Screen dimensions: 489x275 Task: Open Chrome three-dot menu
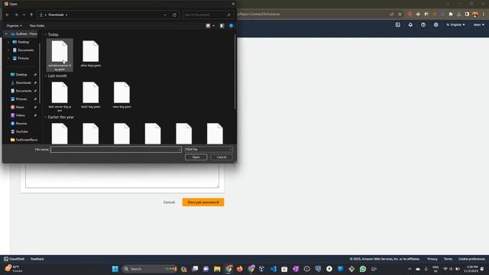[x=484, y=14]
